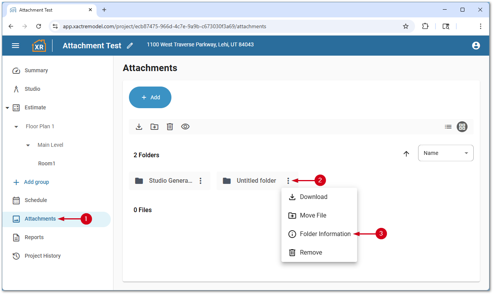Open the Name sort dropdown
This screenshot has width=493, height=294.
point(446,153)
